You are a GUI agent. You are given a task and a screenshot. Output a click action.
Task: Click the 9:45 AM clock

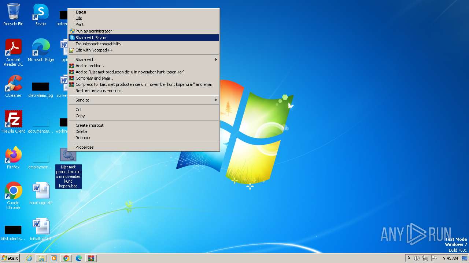(450, 258)
